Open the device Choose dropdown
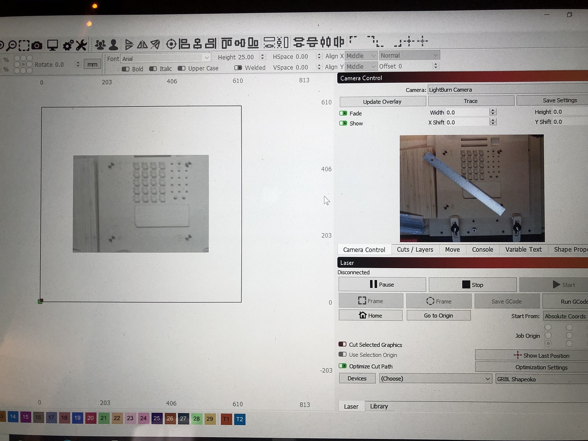The height and width of the screenshot is (441, 588). coord(436,378)
